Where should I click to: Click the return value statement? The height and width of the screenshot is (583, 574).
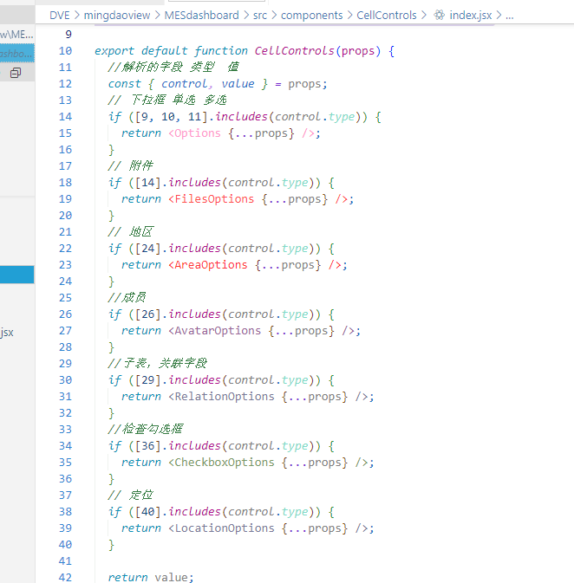pyautogui.click(x=151, y=578)
